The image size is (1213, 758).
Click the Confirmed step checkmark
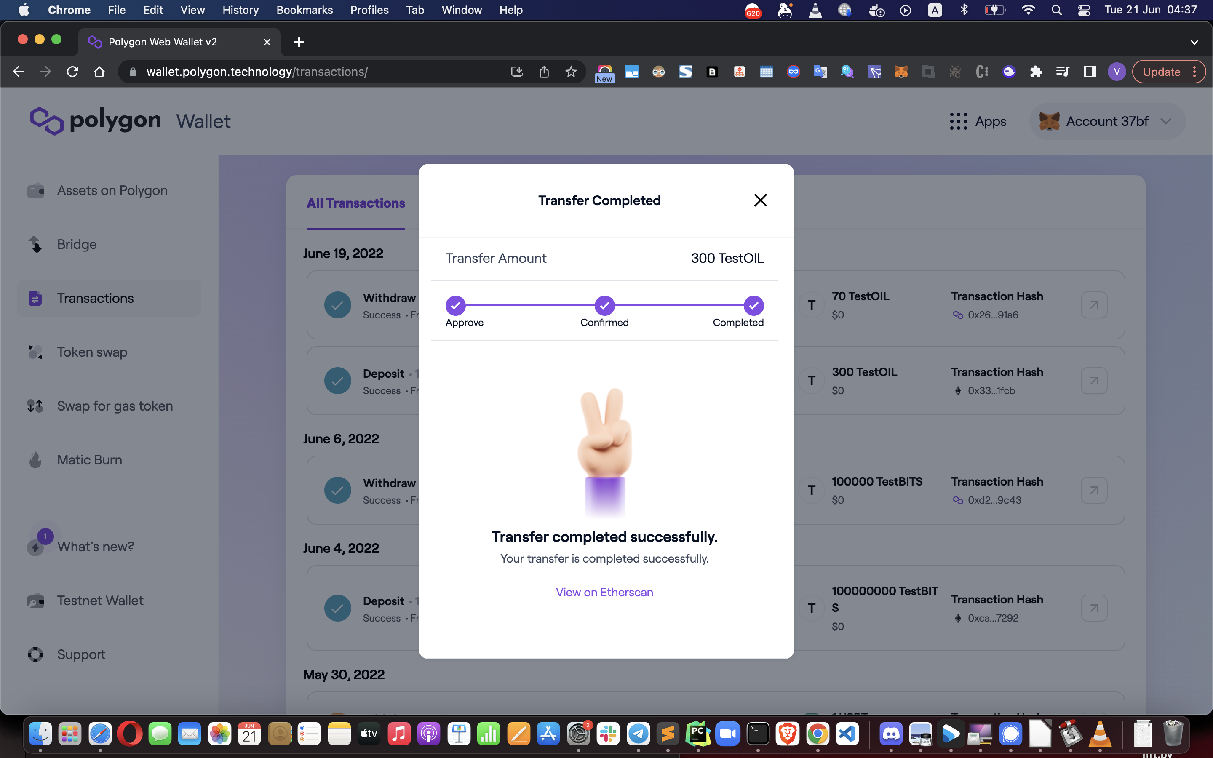(604, 305)
